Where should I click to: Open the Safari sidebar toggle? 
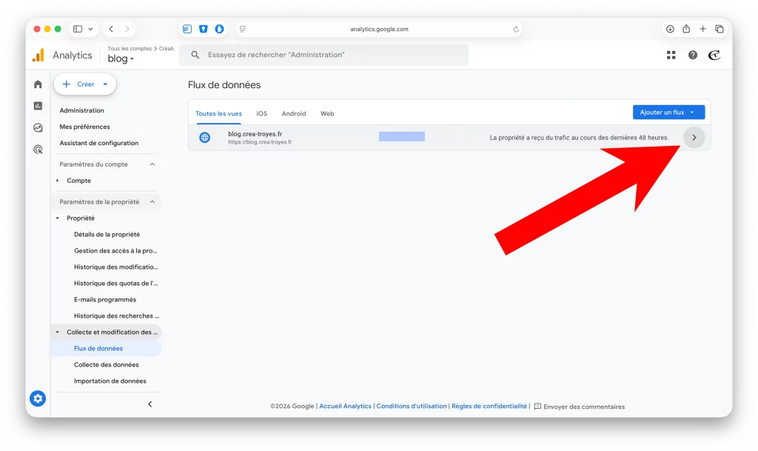coord(78,29)
